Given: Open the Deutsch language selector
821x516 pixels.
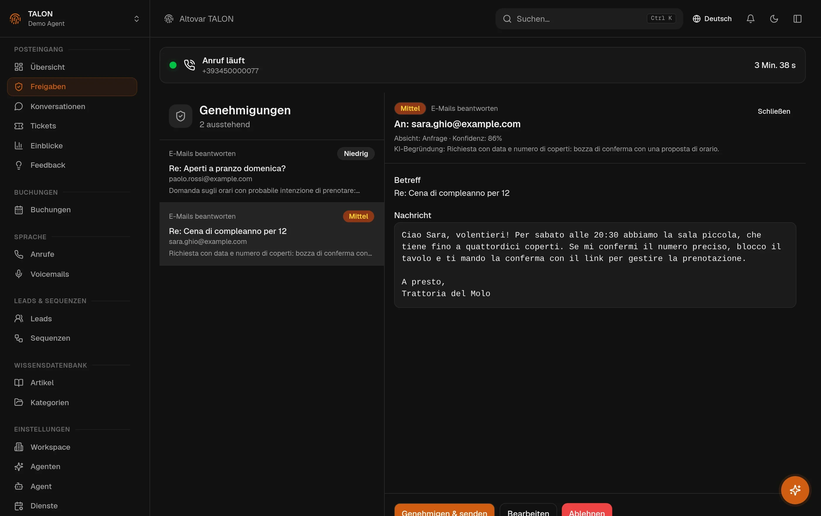Looking at the screenshot, I should click(x=712, y=19).
